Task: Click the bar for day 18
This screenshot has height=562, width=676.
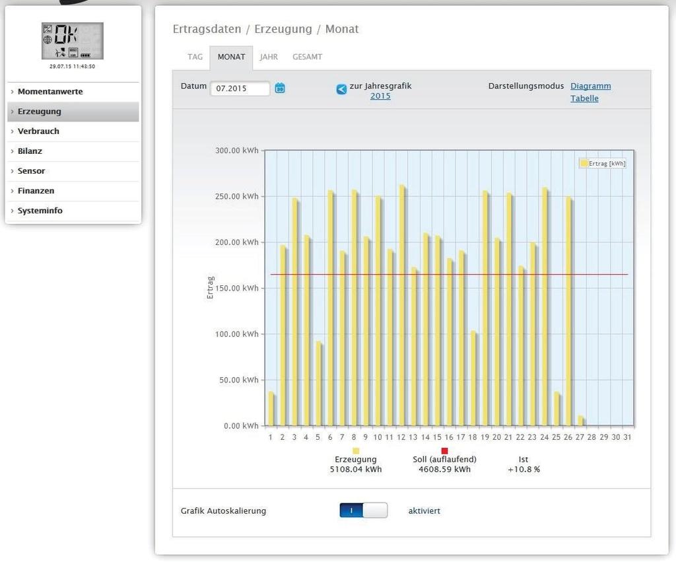Action: tap(473, 378)
